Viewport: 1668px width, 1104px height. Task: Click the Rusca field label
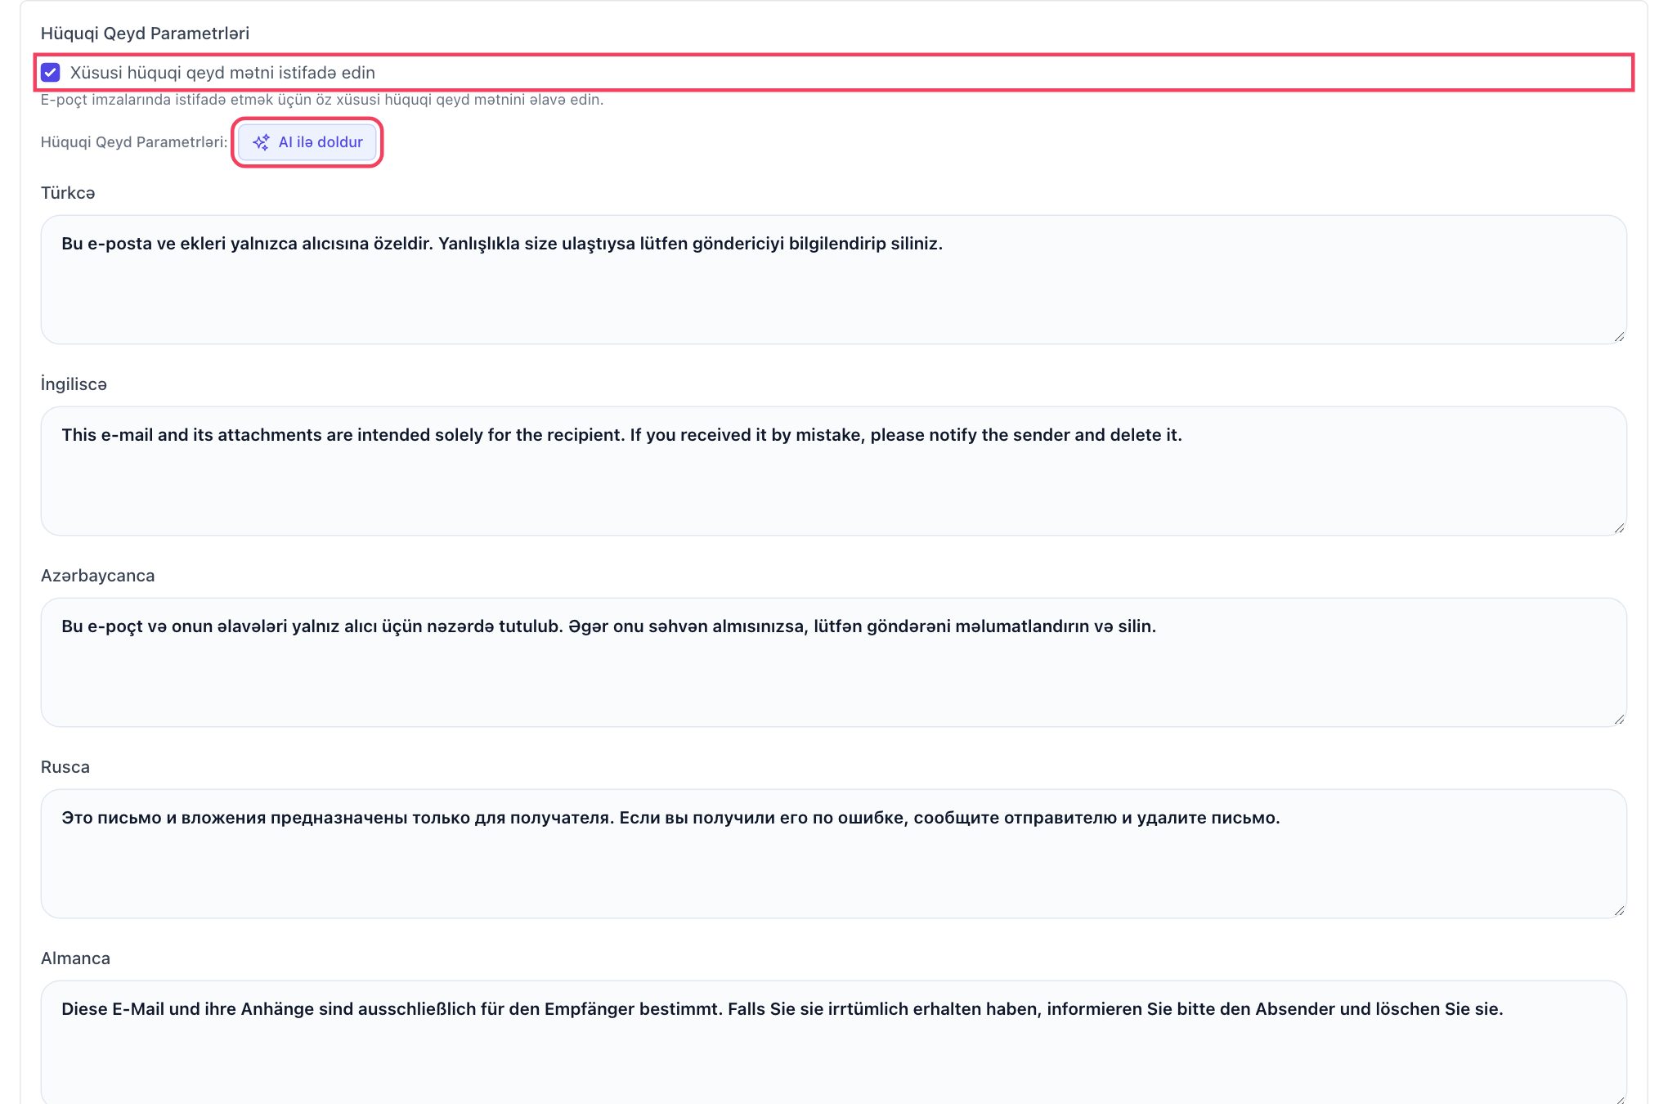[65, 767]
